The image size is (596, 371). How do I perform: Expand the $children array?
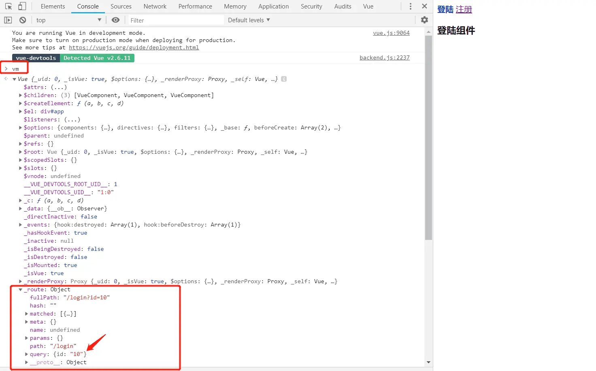tap(20, 95)
